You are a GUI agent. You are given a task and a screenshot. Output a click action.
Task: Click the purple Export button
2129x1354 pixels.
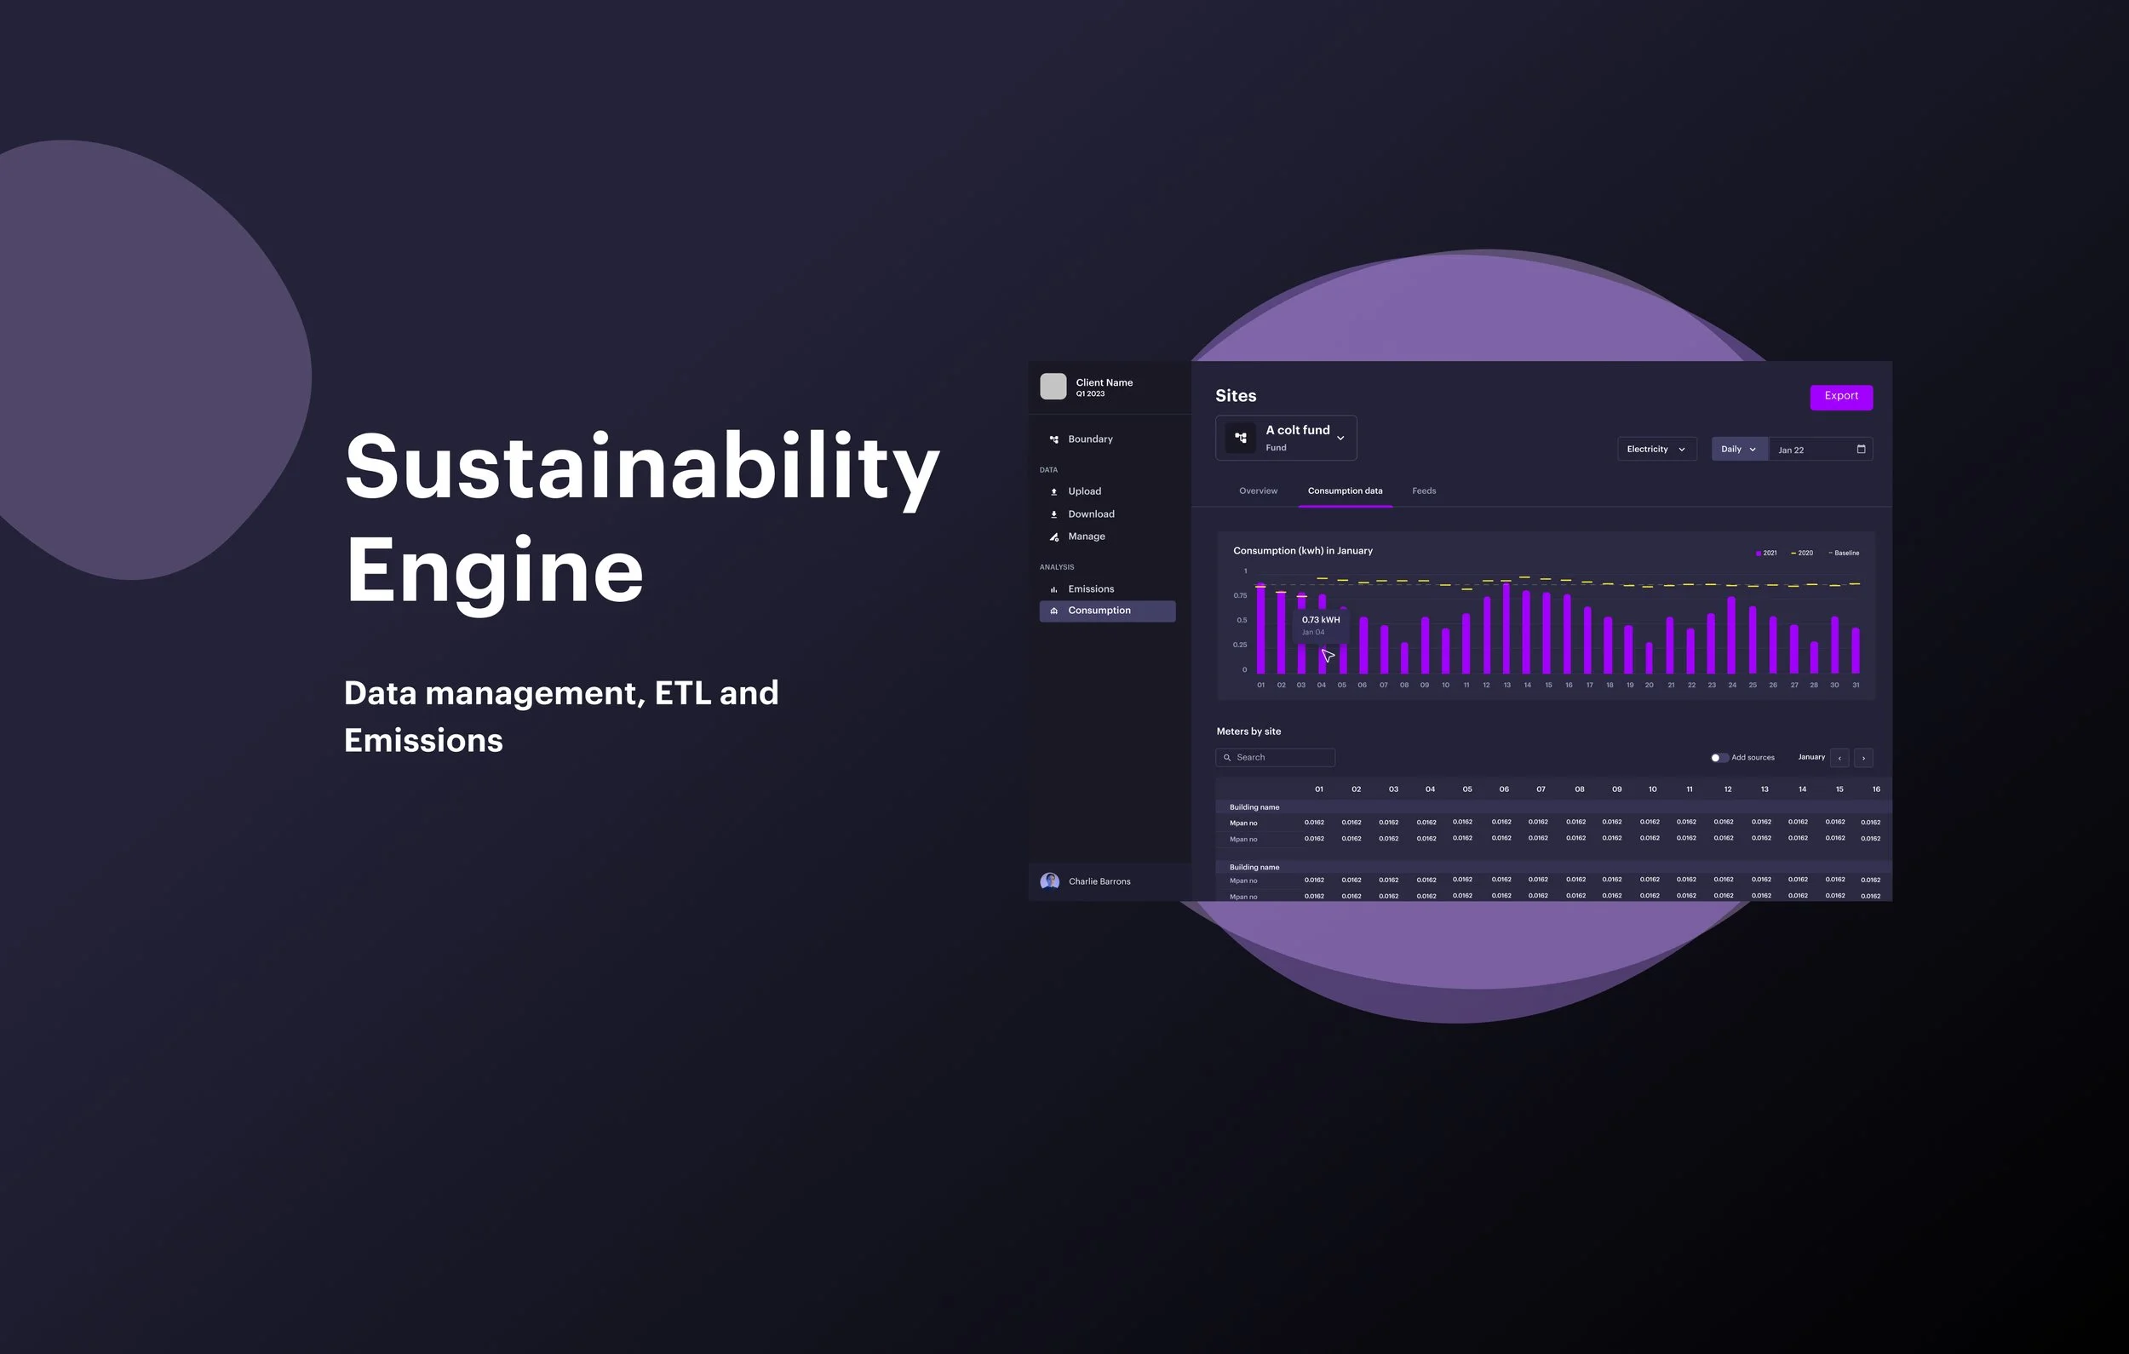click(x=1841, y=396)
